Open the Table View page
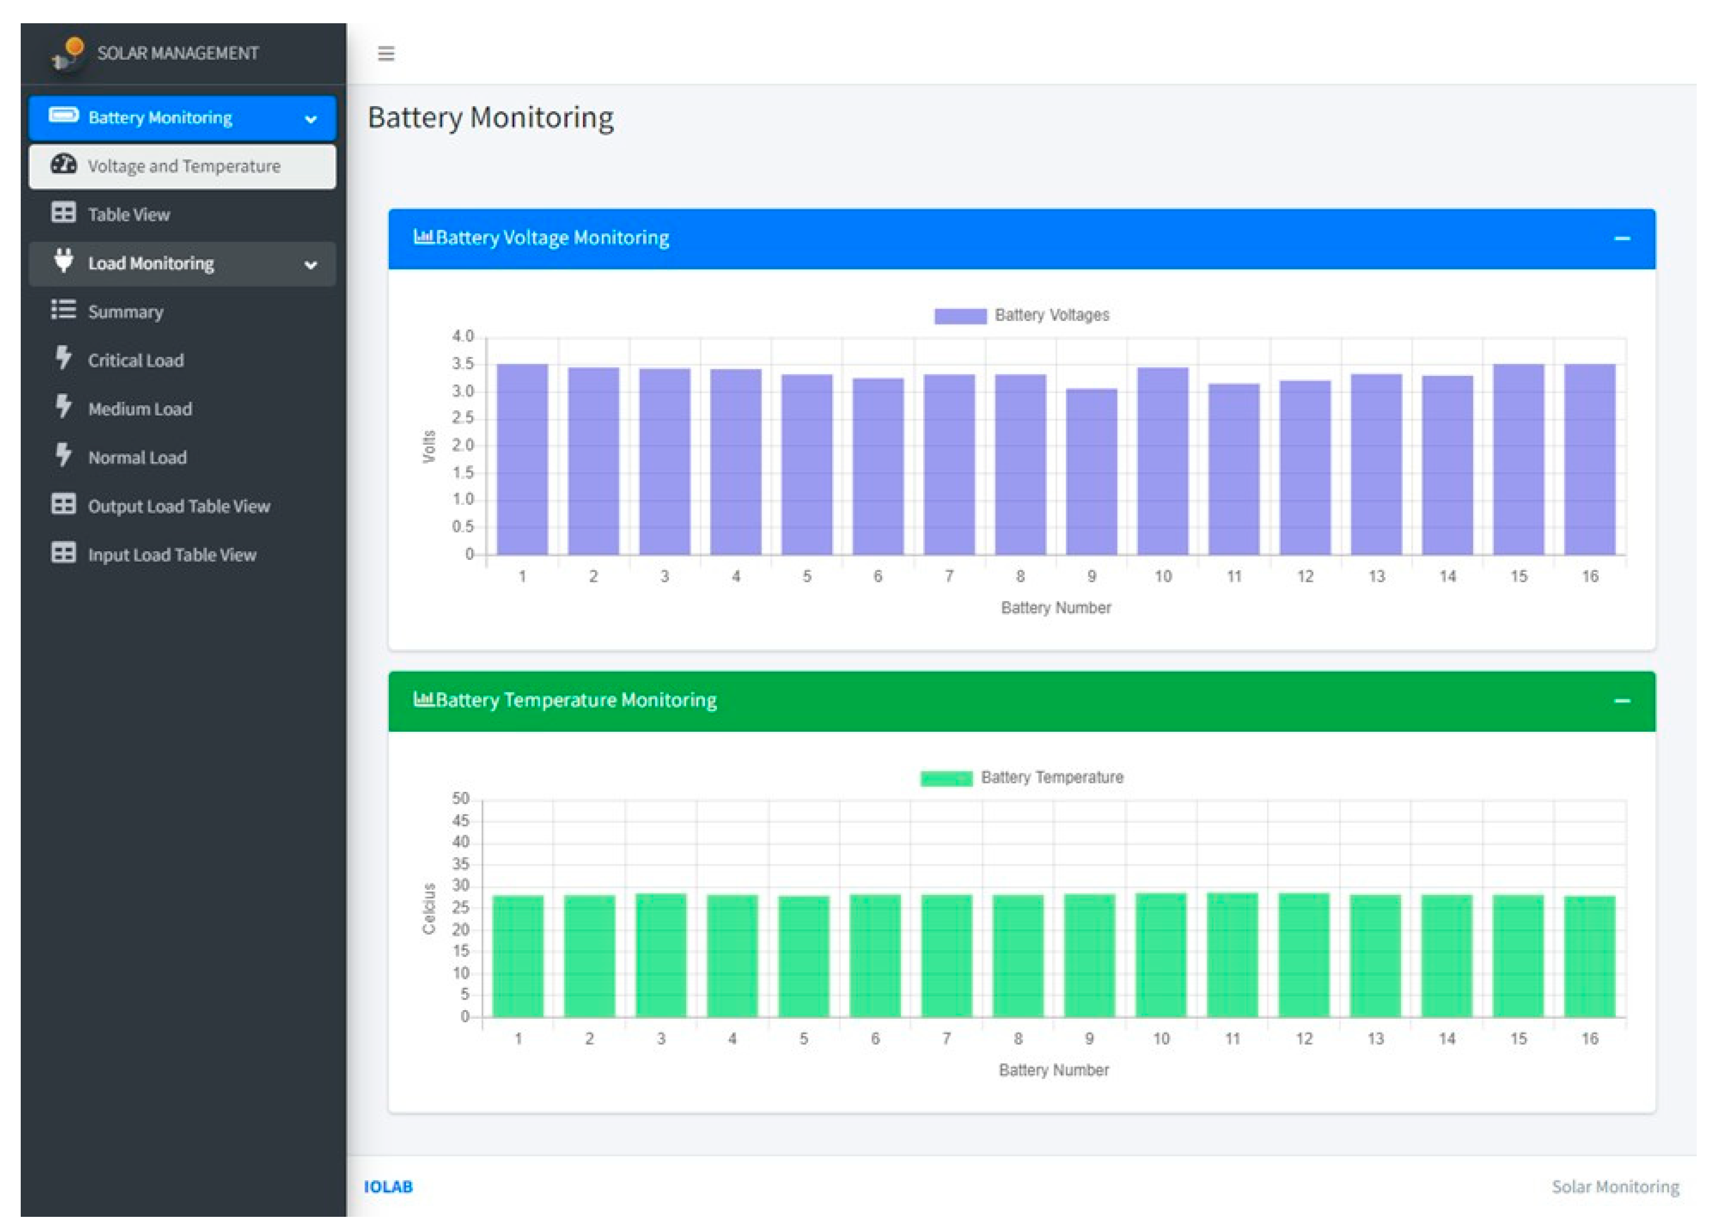The image size is (1721, 1232). pyautogui.click(x=182, y=215)
